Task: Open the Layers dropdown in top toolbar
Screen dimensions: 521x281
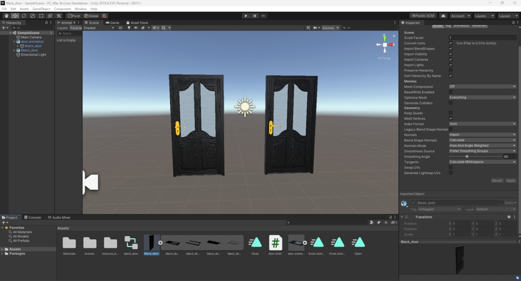Action: pos(483,16)
